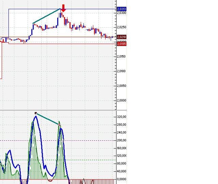Image resolution: width=218 pixels, height=184 pixels.
Task: Click the 120,000 indicator scale label
Action: coord(122,156)
